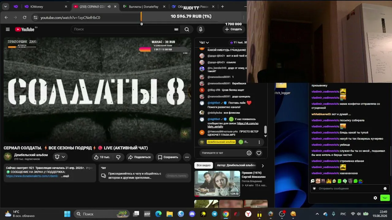Viewport: 392px width, 220px height.
Task: Open the YouTube guide hamburger menu
Action: point(8,29)
